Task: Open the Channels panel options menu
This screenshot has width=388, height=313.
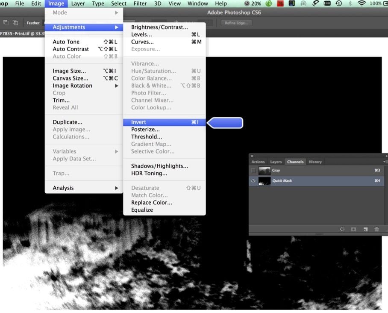Action: click(x=386, y=162)
